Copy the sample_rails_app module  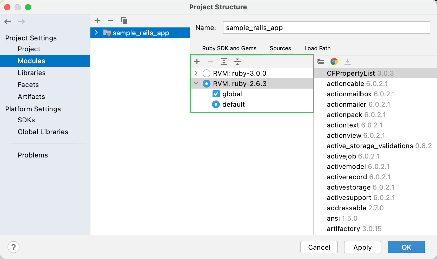124,21
